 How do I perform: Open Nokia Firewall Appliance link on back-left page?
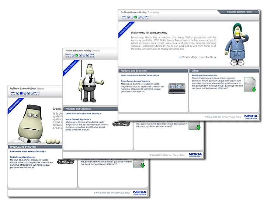pyautogui.click(x=22, y=157)
